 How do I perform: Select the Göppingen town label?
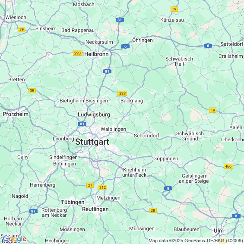point(166,159)
